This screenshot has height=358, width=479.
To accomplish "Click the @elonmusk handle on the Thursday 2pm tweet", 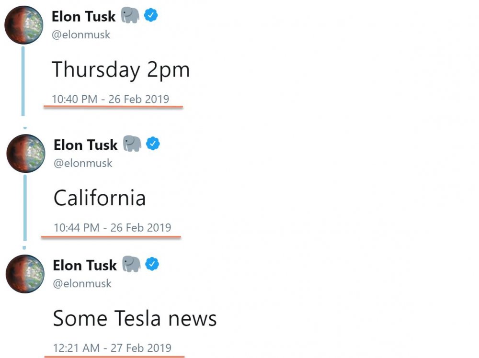I will [x=81, y=34].
